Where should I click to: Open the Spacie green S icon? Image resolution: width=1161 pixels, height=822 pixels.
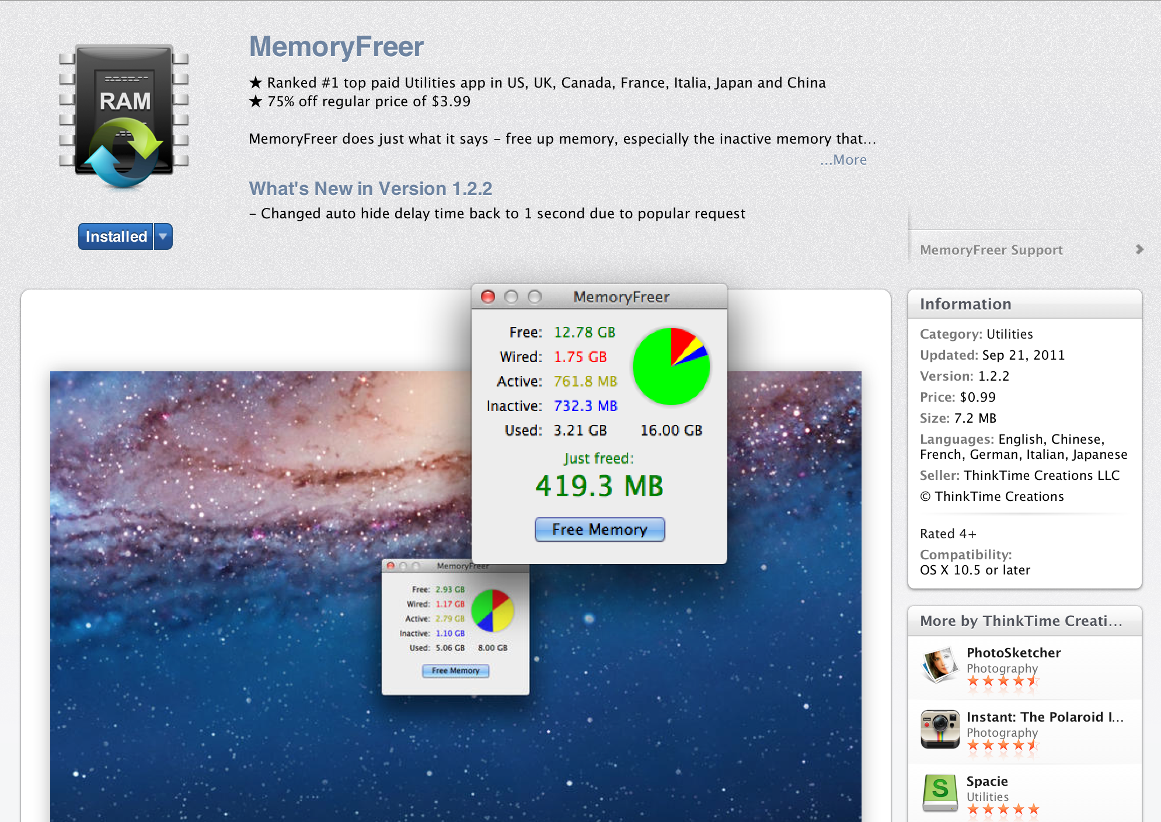939,792
